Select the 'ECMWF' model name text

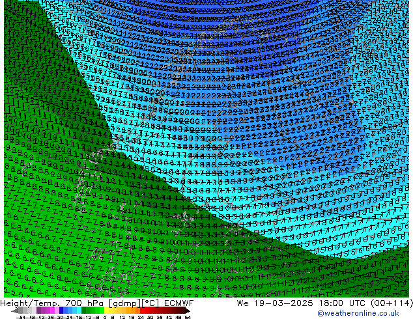click(179, 303)
